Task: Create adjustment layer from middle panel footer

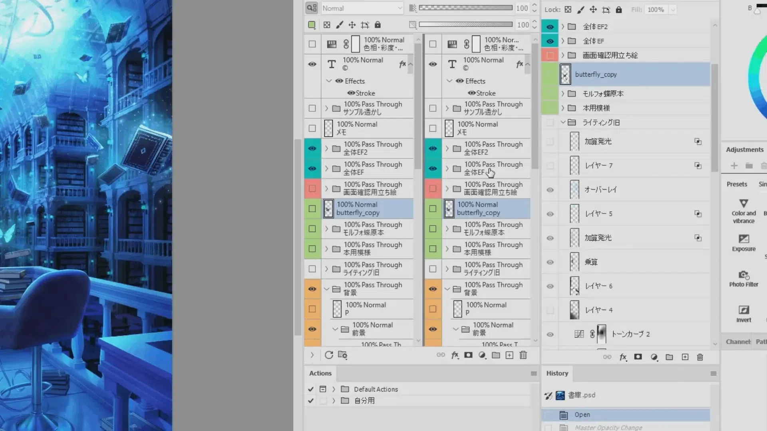Action: [x=482, y=355]
